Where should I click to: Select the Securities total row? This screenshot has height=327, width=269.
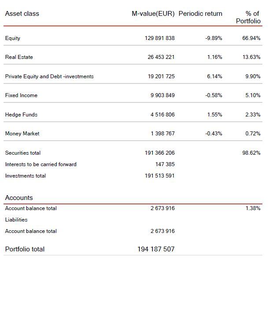pos(133,153)
